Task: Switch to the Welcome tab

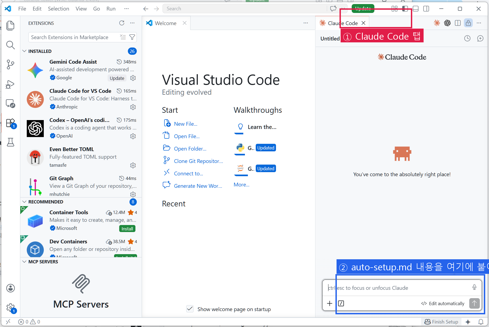Action: coord(166,23)
